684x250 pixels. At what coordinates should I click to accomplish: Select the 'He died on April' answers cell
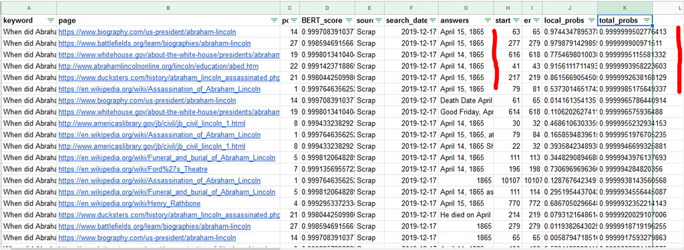pyautogui.click(x=466, y=215)
